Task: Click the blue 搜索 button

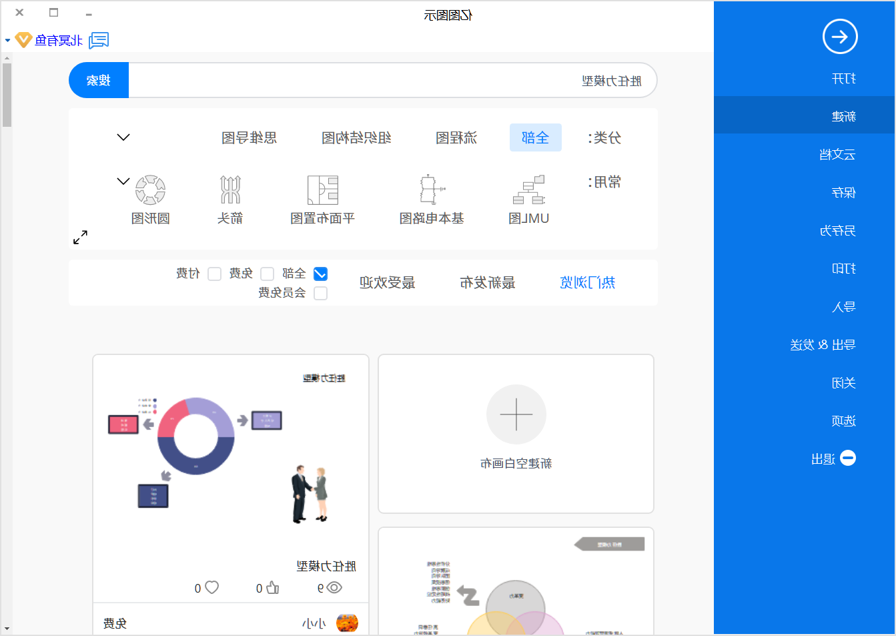Action: coord(99,80)
